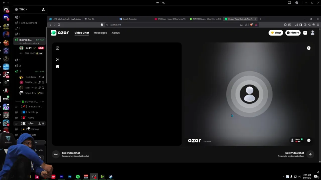This screenshot has height=180, width=321.
Task: Open browser extensions puzzle icon
Action: pos(285,25)
